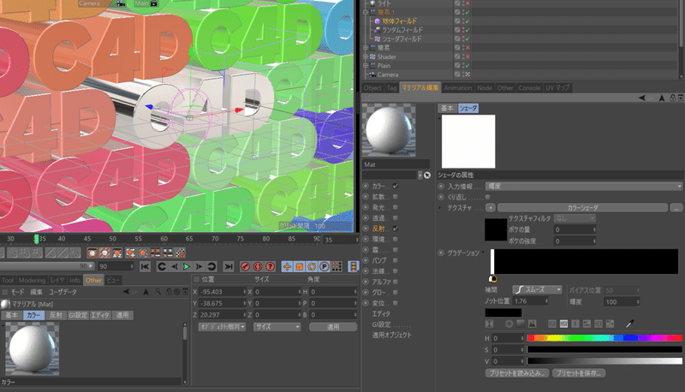685x392 pixels.
Task: Enable the 透過 channel checkbox
Action: [x=396, y=218]
